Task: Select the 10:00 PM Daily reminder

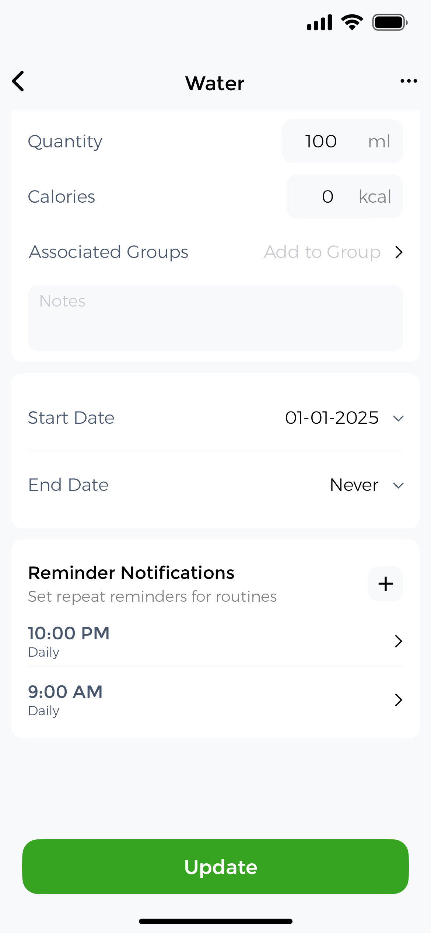Action: pyautogui.click(x=69, y=641)
